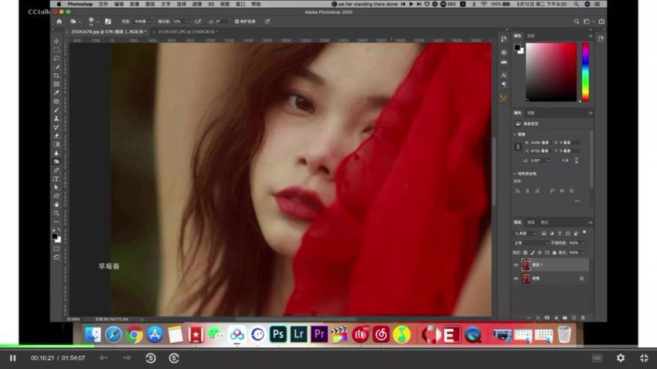Image resolution: width=657 pixels, height=369 pixels.
Task: Click the rainbow hue slider strip
Action: (x=585, y=72)
